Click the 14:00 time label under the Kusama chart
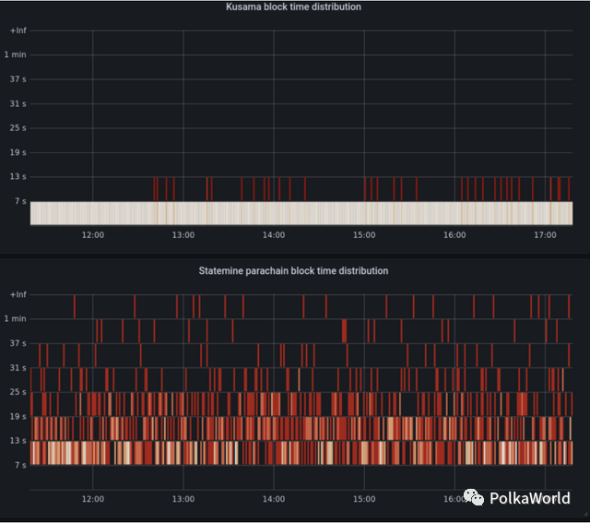Image resolution: width=590 pixels, height=523 pixels. coord(274,235)
